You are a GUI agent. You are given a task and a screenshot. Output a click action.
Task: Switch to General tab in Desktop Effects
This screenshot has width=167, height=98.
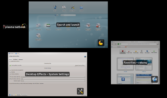[10, 59]
